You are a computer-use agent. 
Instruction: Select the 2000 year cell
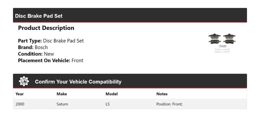click(20, 104)
